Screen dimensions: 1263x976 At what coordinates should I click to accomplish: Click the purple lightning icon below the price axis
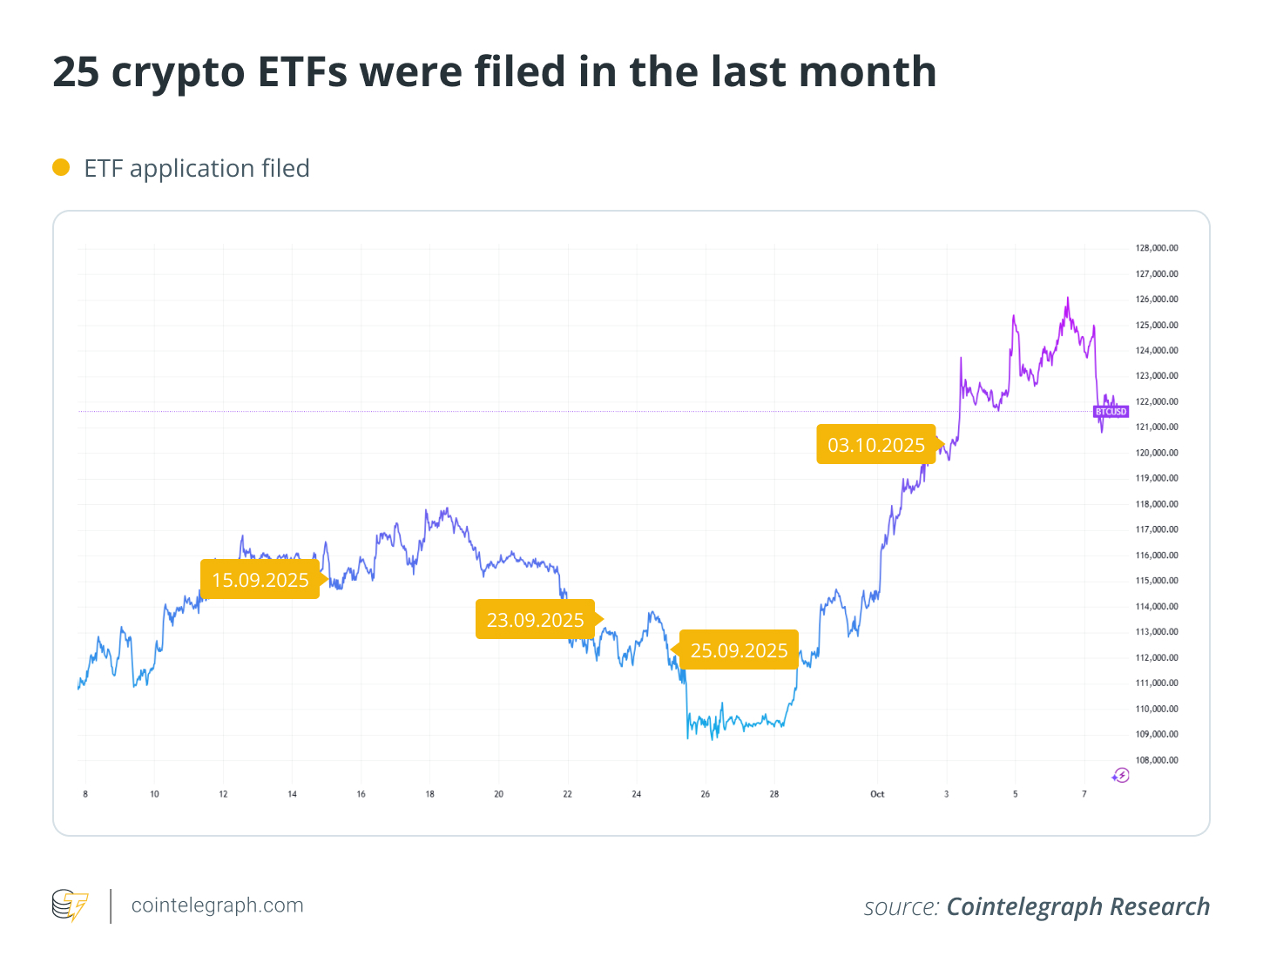click(1121, 775)
